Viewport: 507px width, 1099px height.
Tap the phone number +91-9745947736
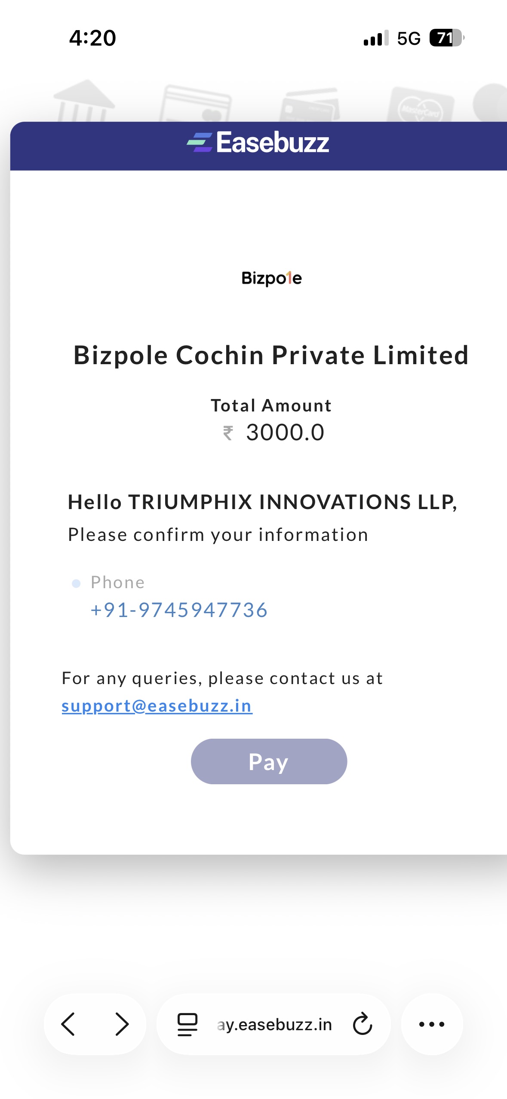[179, 610]
